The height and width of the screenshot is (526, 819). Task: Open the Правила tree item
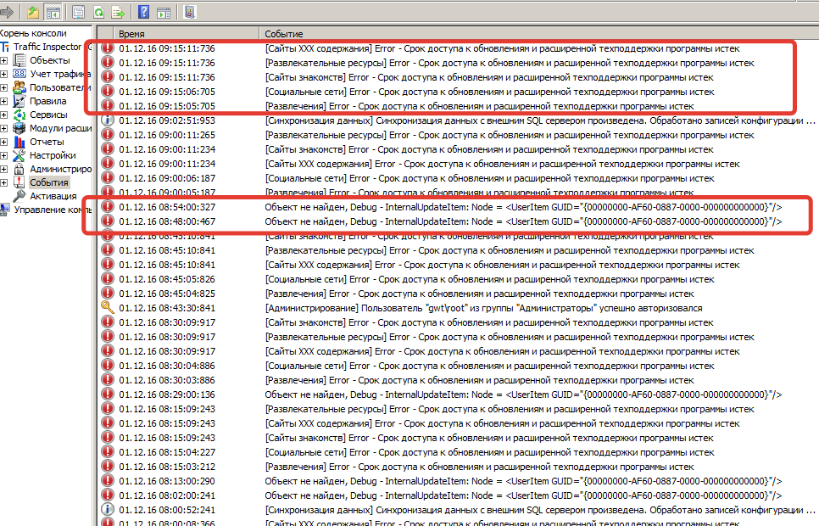point(48,102)
